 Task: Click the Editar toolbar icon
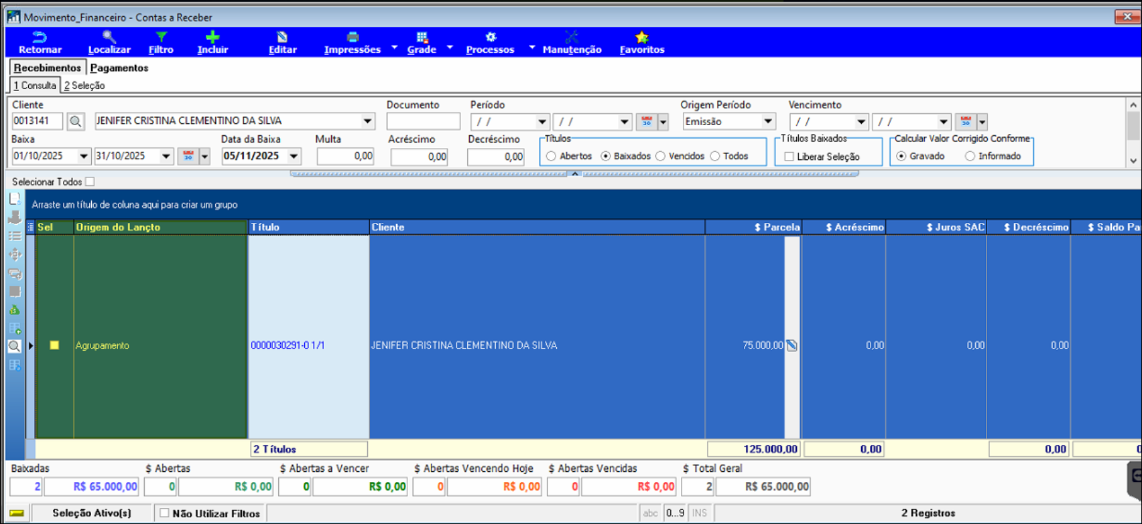282,37
